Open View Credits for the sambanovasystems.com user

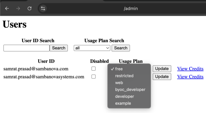pyautogui.click(x=190, y=77)
